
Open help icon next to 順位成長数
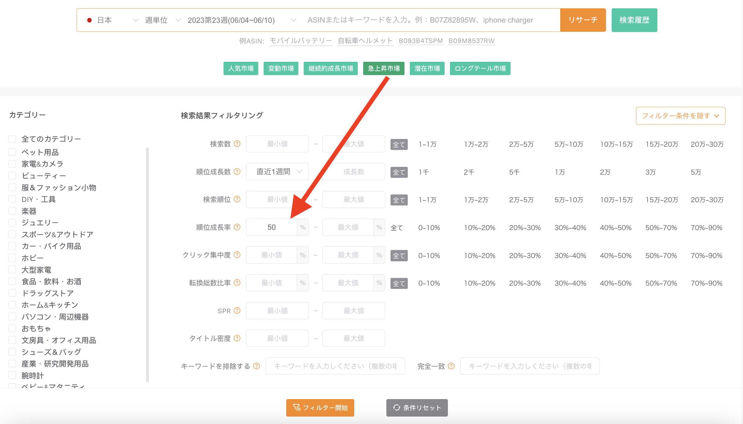pyautogui.click(x=237, y=172)
